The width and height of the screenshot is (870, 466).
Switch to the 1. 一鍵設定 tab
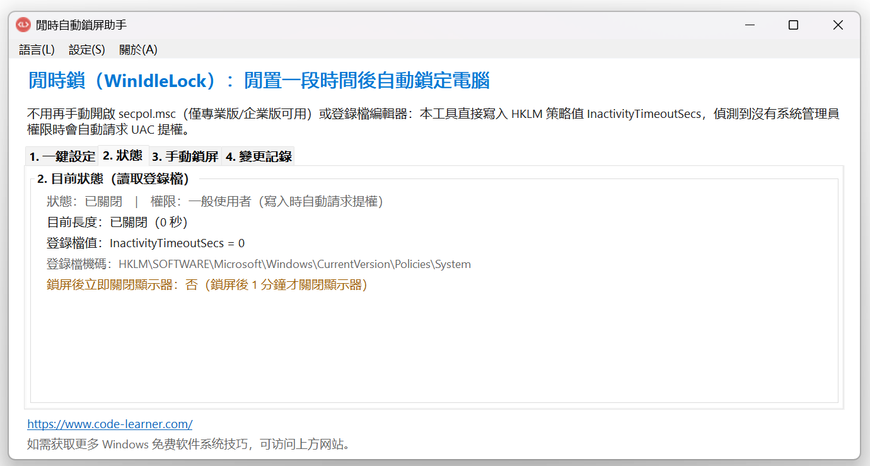click(62, 156)
